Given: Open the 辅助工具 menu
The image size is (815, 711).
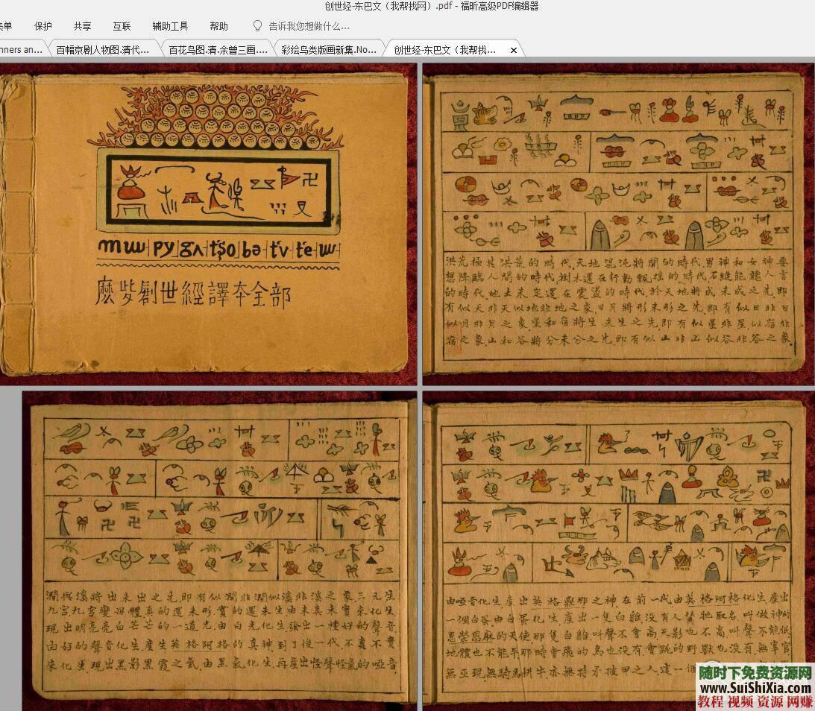Looking at the screenshot, I should pyautogui.click(x=170, y=26).
